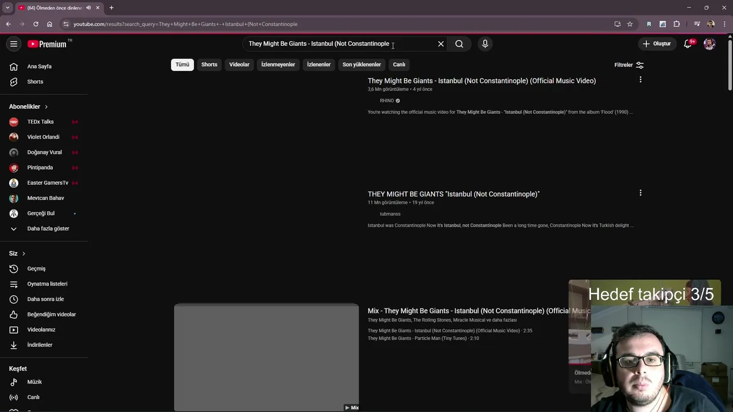Open THEY MIGHT BE GIANTS "Istanbul" result
This screenshot has width=733, height=412.
454,194
